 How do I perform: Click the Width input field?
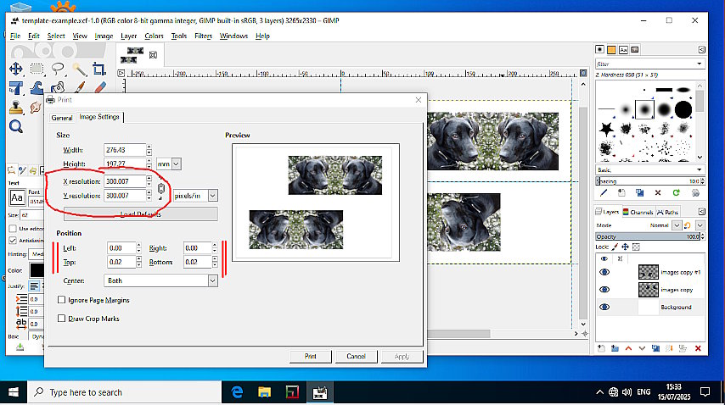(125, 150)
